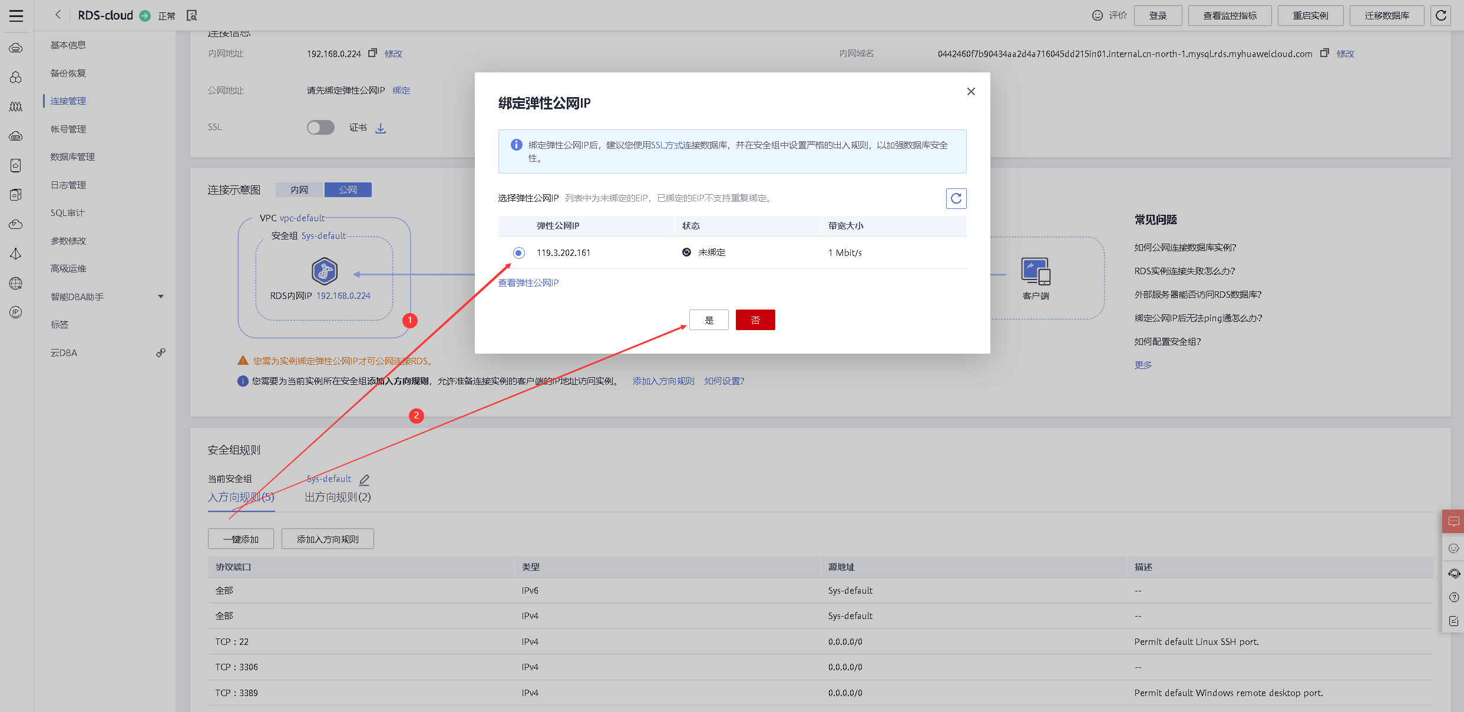
Task: Open red feedback chat icon
Action: point(1453,521)
